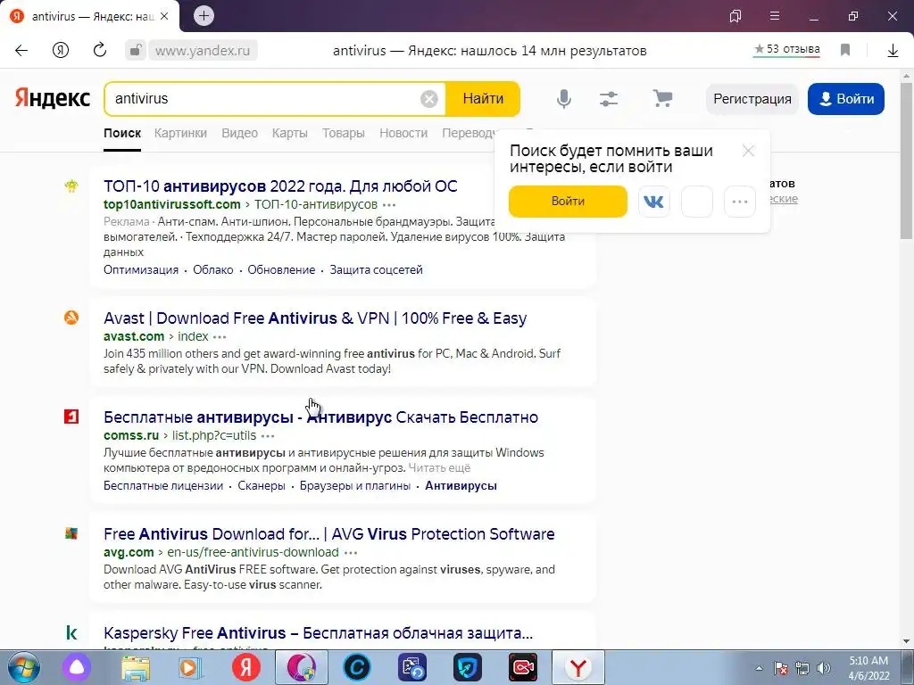Switch to the Товары tab
Image resolution: width=914 pixels, height=685 pixels.
pos(344,133)
